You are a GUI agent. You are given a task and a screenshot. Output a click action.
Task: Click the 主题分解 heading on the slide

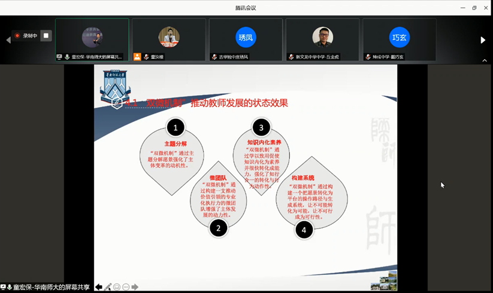[176, 144]
